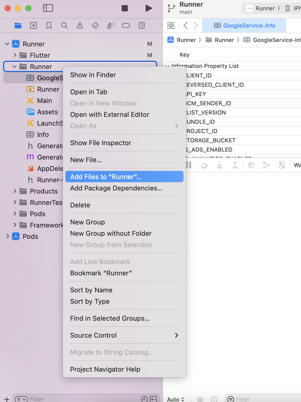This screenshot has height=402, width=301.
Task: Choose New File… from context menu
Action: point(124,160)
